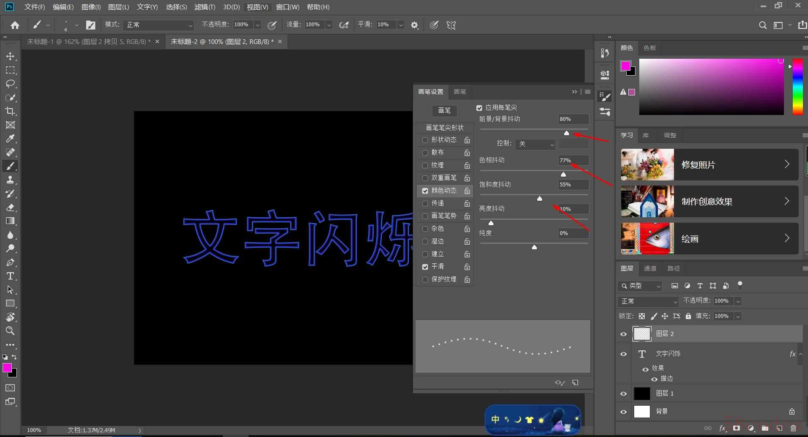This screenshot has height=437, width=808.
Task: Open the 控制 dropdown in brush settings
Action: pyautogui.click(x=535, y=144)
